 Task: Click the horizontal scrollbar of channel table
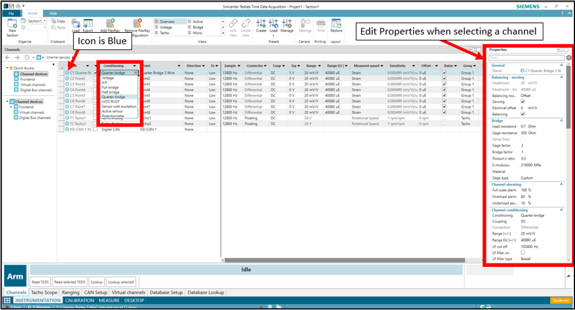click(x=345, y=260)
